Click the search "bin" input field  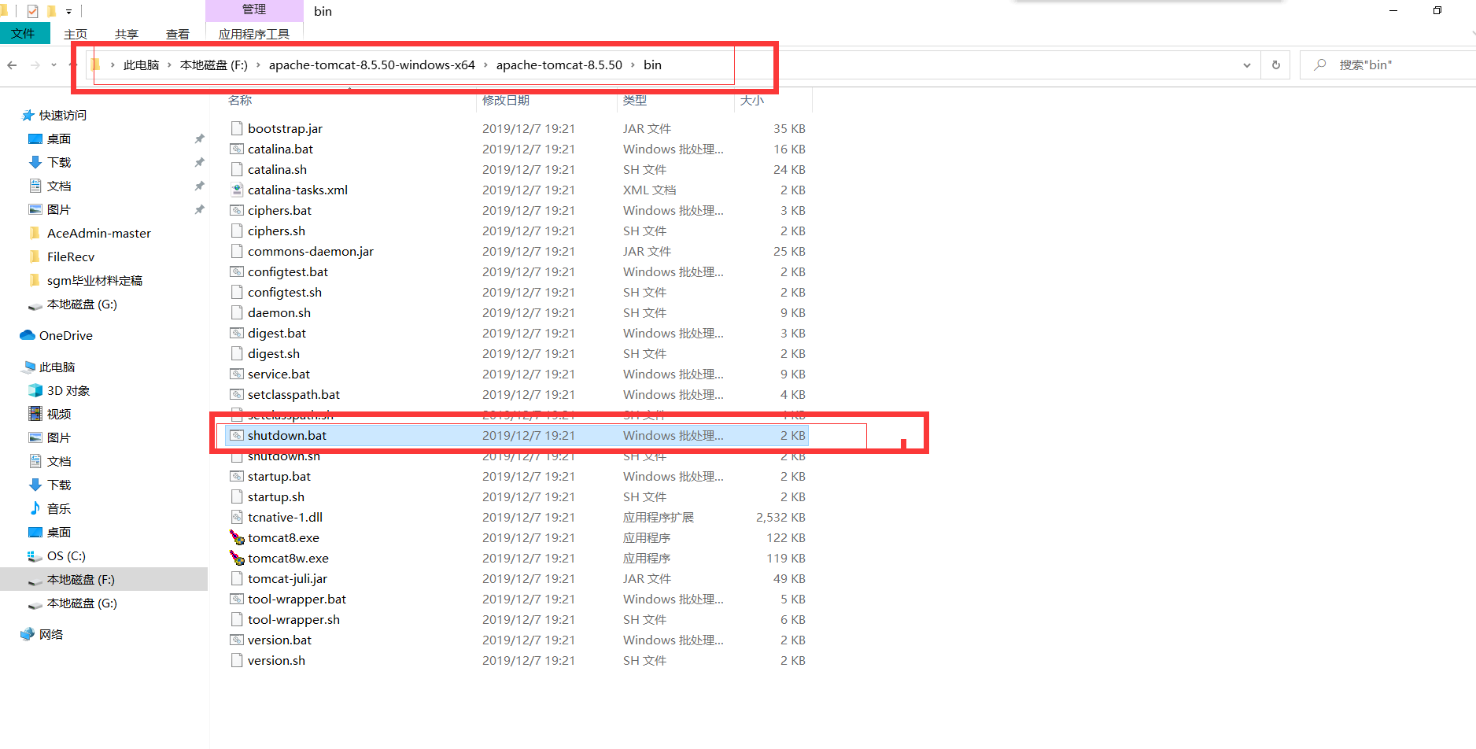pos(1389,65)
